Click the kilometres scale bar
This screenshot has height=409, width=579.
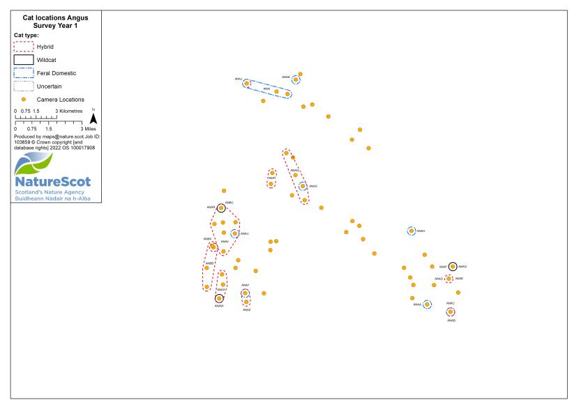tap(36, 117)
